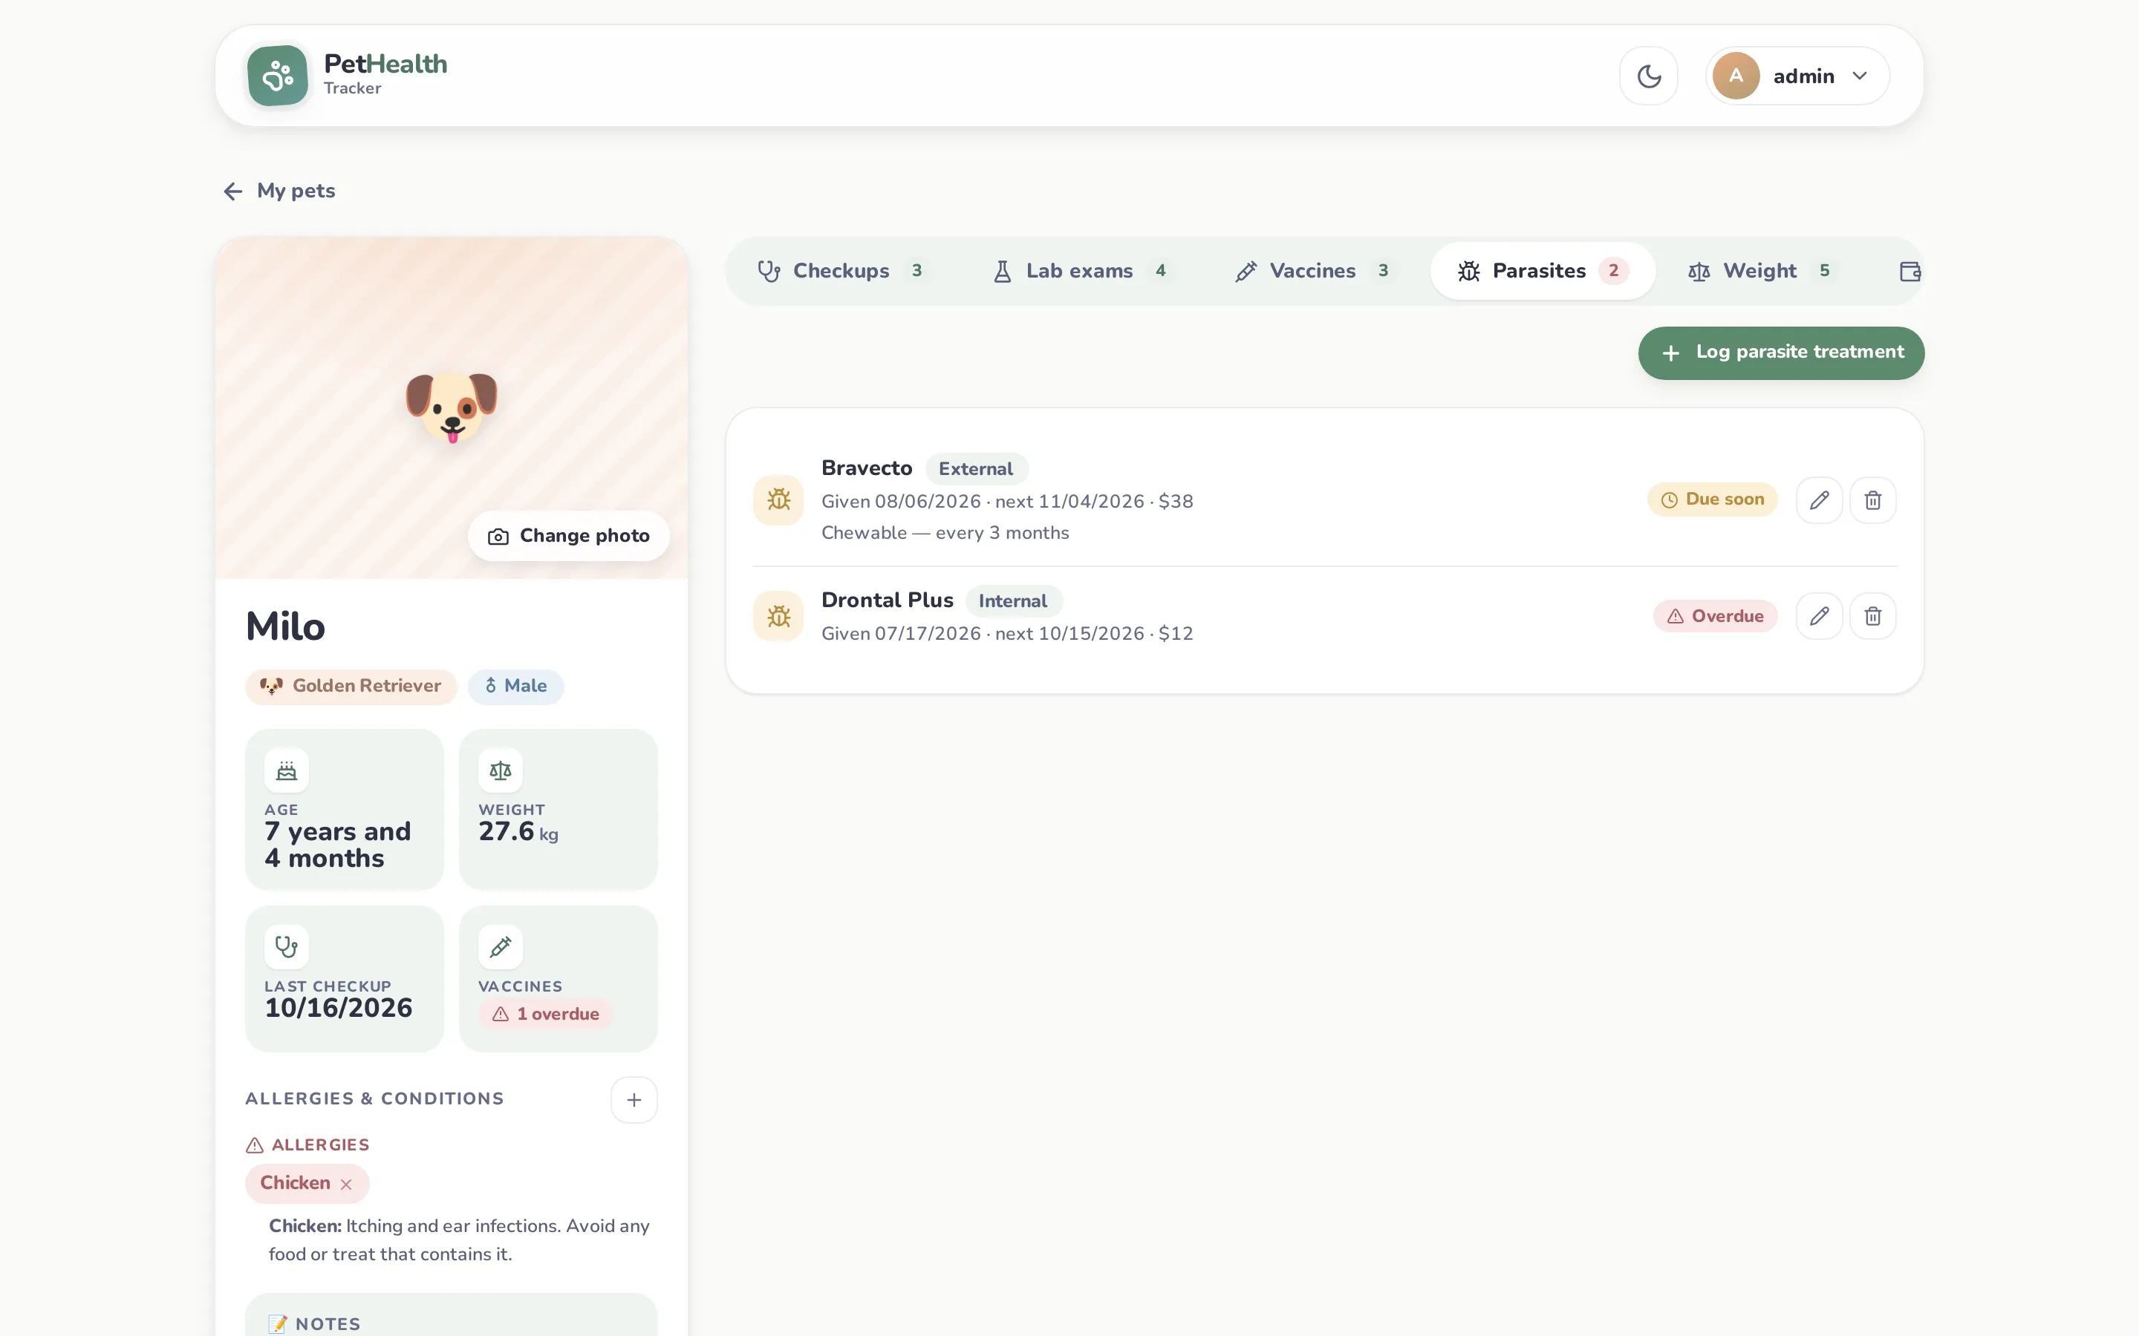Open the Lab exams tab

pyautogui.click(x=1080, y=271)
